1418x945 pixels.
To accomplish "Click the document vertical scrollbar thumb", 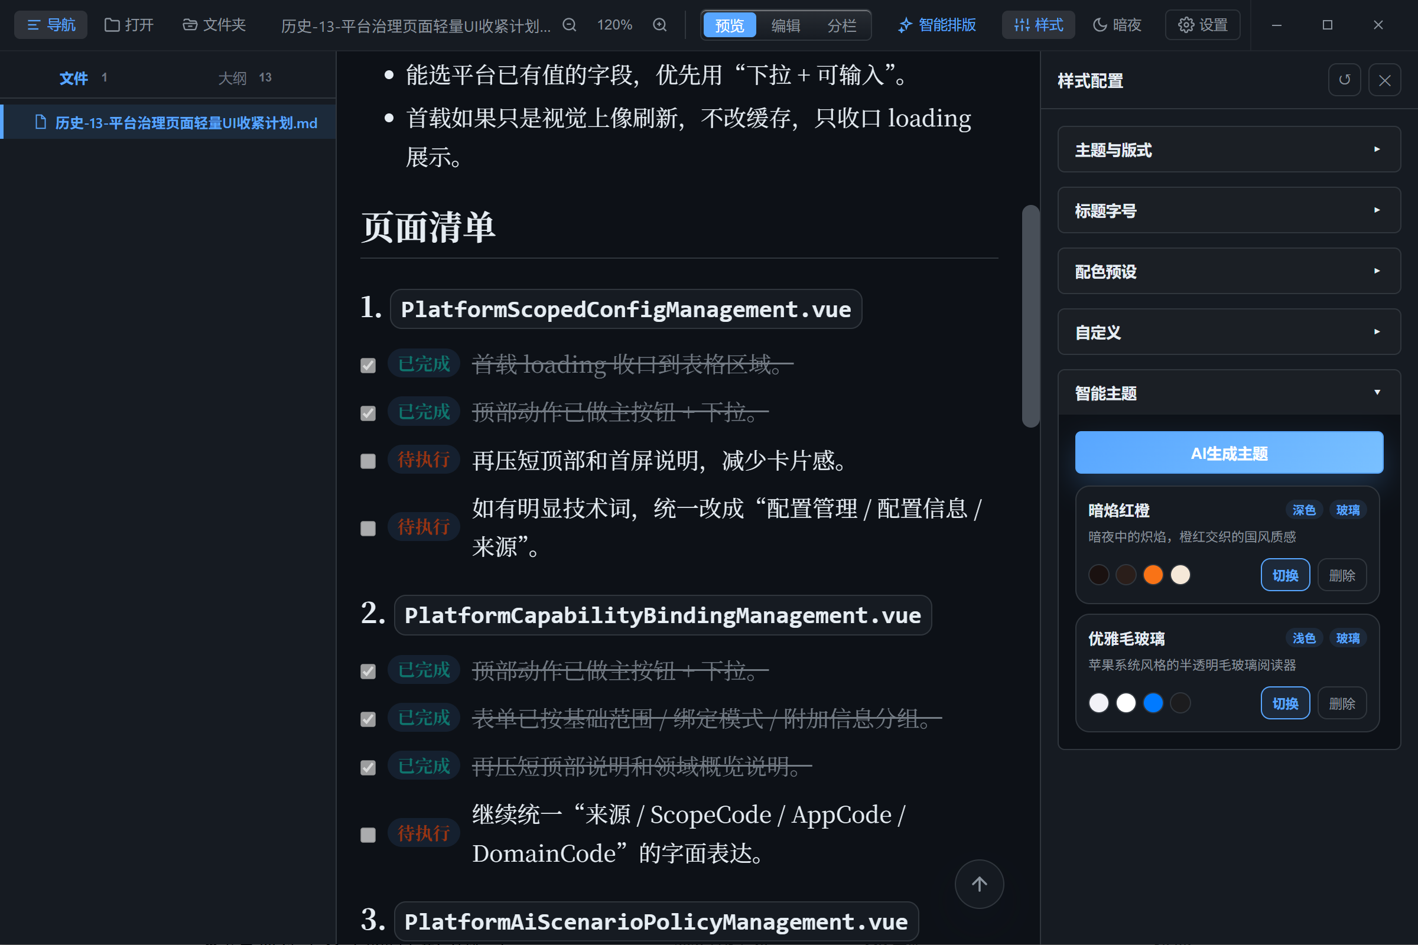I will tap(1030, 316).
